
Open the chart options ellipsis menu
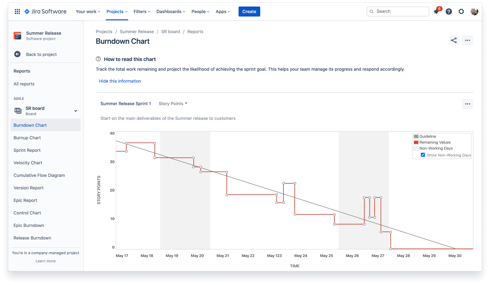467,104
